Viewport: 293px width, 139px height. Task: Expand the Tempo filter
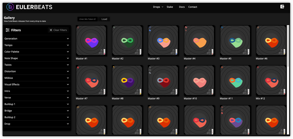pos(37,45)
